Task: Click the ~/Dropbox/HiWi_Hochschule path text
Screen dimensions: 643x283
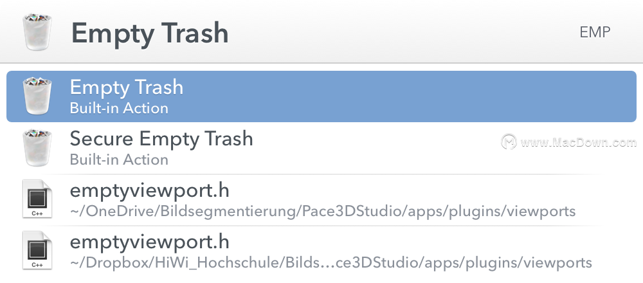Action: (331, 263)
